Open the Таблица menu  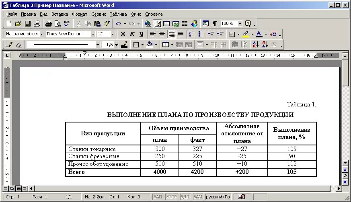pos(119,14)
